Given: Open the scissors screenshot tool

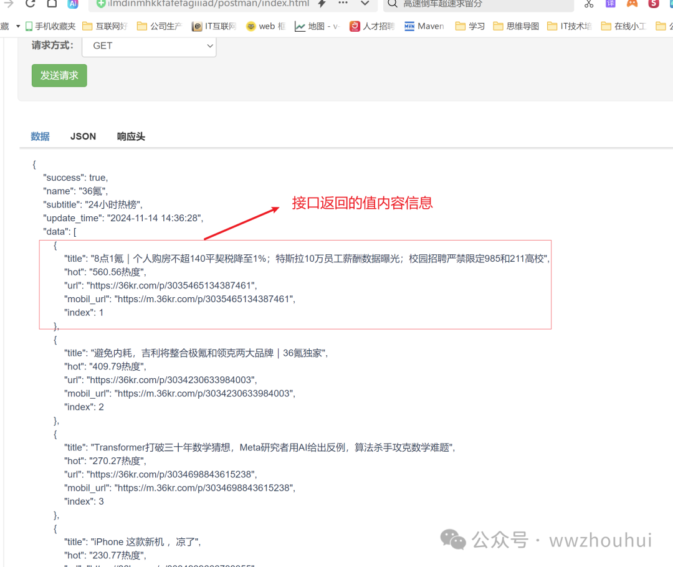Looking at the screenshot, I should (589, 4).
